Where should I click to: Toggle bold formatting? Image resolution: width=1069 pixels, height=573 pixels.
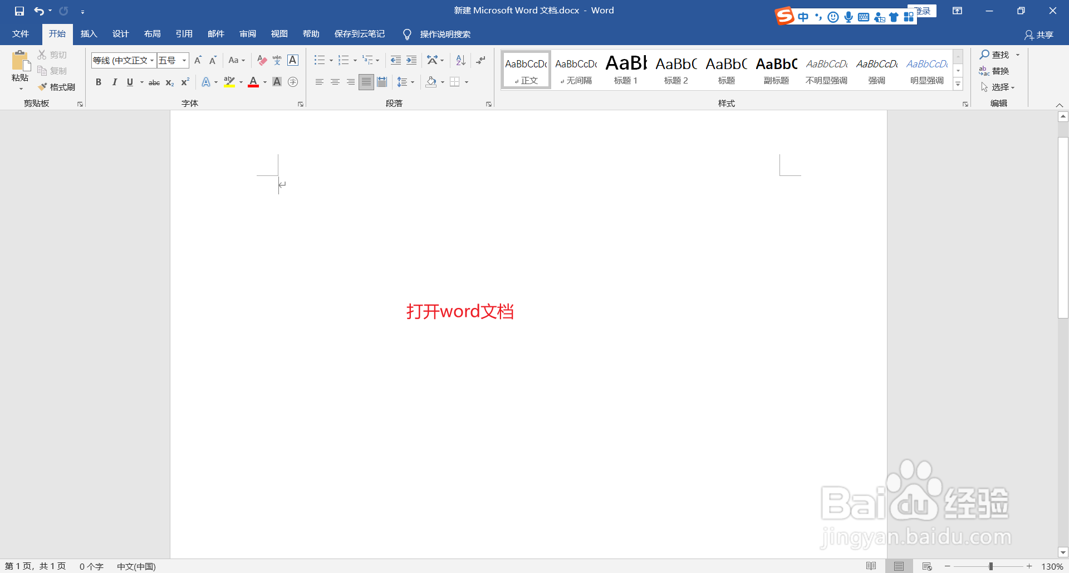click(x=99, y=82)
